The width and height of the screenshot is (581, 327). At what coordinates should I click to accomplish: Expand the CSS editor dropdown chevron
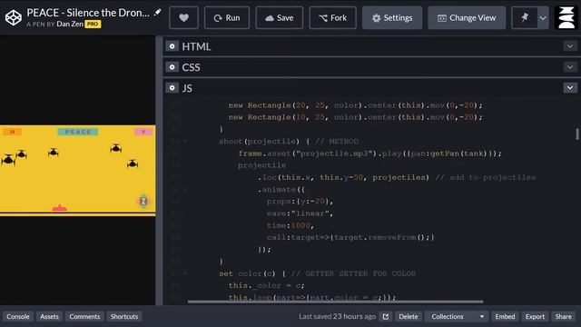[570, 67]
